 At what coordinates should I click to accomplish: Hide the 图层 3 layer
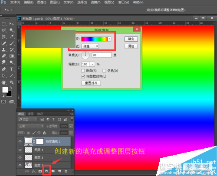tap(20, 157)
